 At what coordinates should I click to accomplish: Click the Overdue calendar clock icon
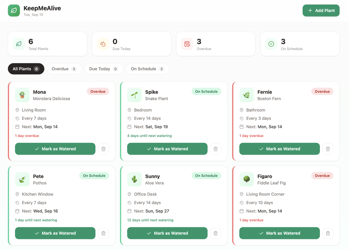click(187, 44)
